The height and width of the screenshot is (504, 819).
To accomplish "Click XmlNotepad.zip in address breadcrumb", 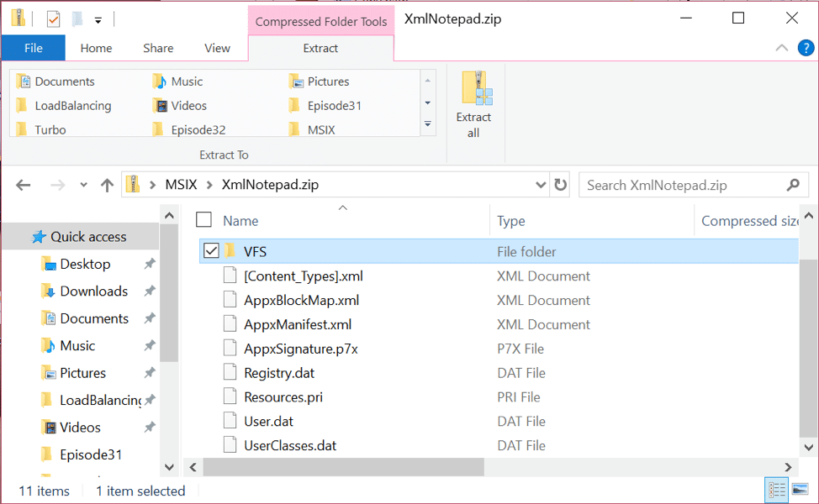I will pyautogui.click(x=270, y=185).
